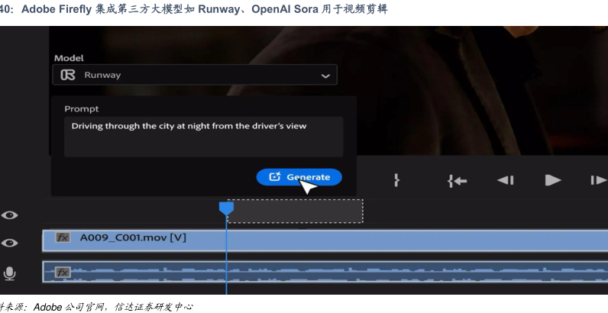Viewport: 608px width, 313px height.
Task: Toggle visibility of top video track
Action: point(9,215)
